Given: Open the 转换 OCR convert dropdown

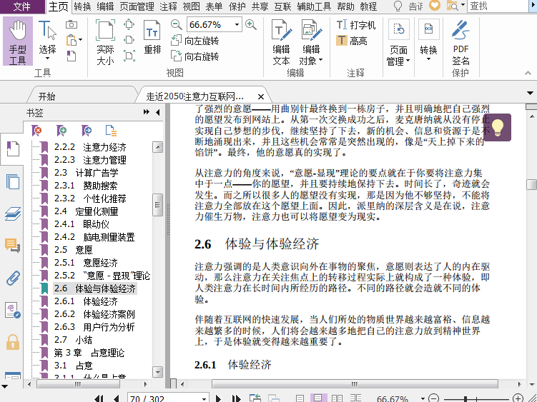Looking at the screenshot, I should coord(428,41).
